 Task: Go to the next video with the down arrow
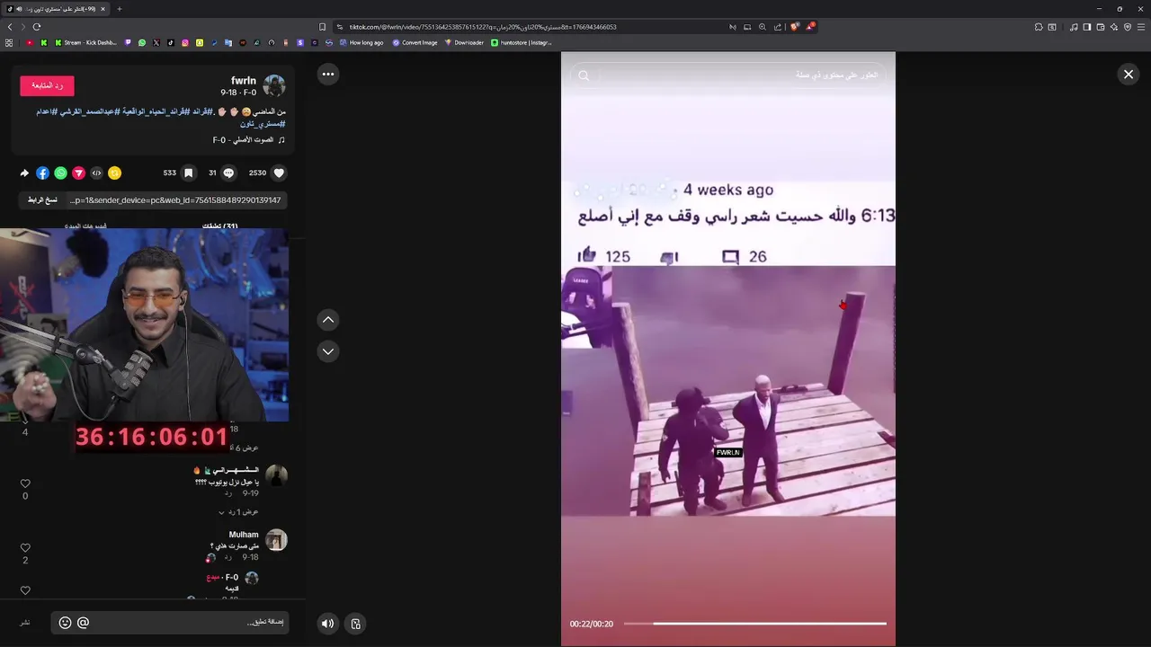coord(328,351)
